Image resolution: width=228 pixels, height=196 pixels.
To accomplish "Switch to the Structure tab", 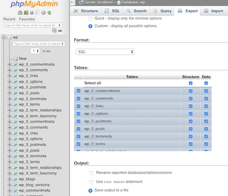I will point(86,11).
